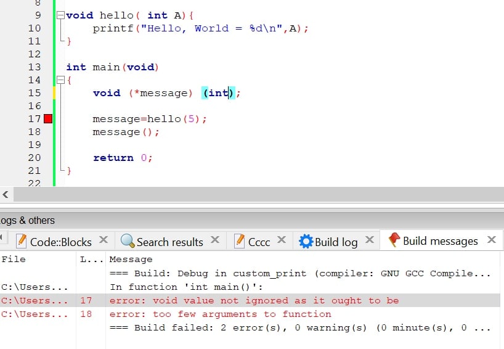Collapse the hello function fold marker
This screenshot has height=349, width=504.
(x=60, y=15)
